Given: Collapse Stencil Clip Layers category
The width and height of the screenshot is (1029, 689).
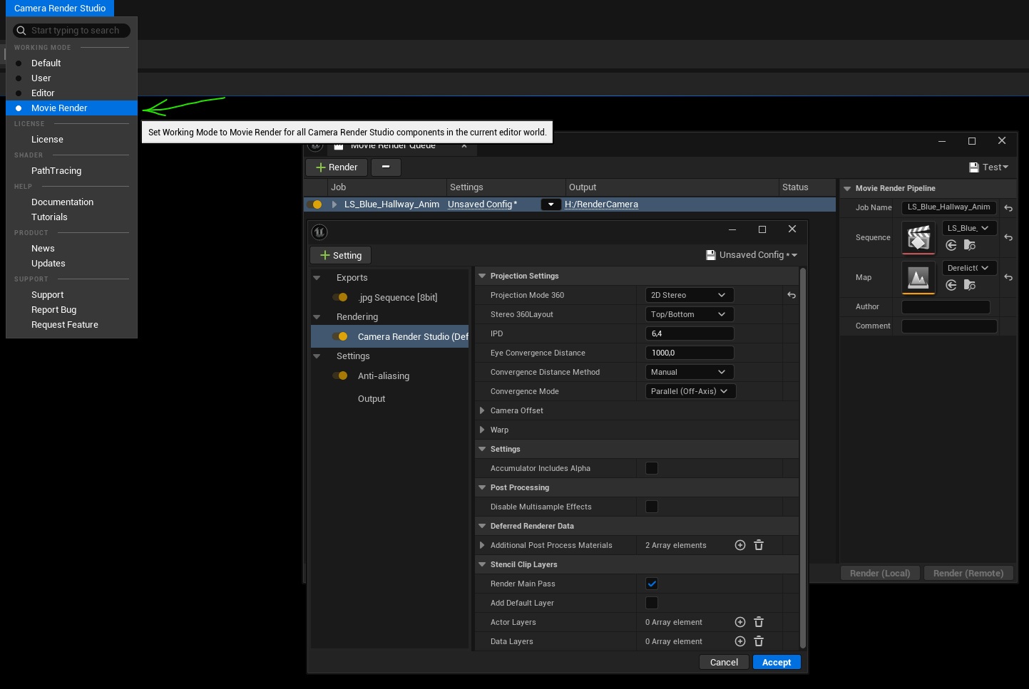Looking at the screenshot, I should [482, 564].
